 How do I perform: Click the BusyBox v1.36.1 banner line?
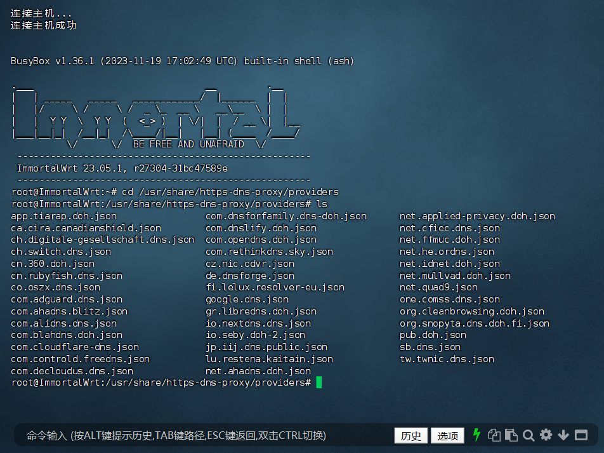click(x=182, y=61)
